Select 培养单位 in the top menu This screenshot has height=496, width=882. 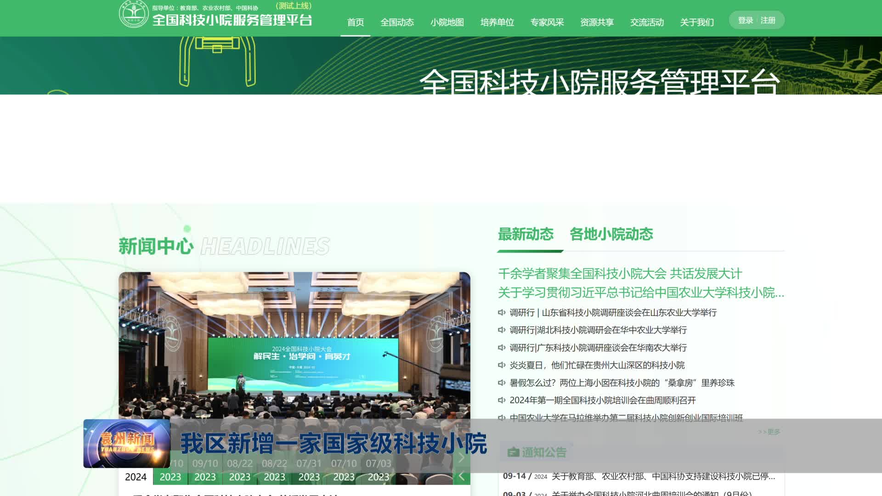(x=497, y=22)
